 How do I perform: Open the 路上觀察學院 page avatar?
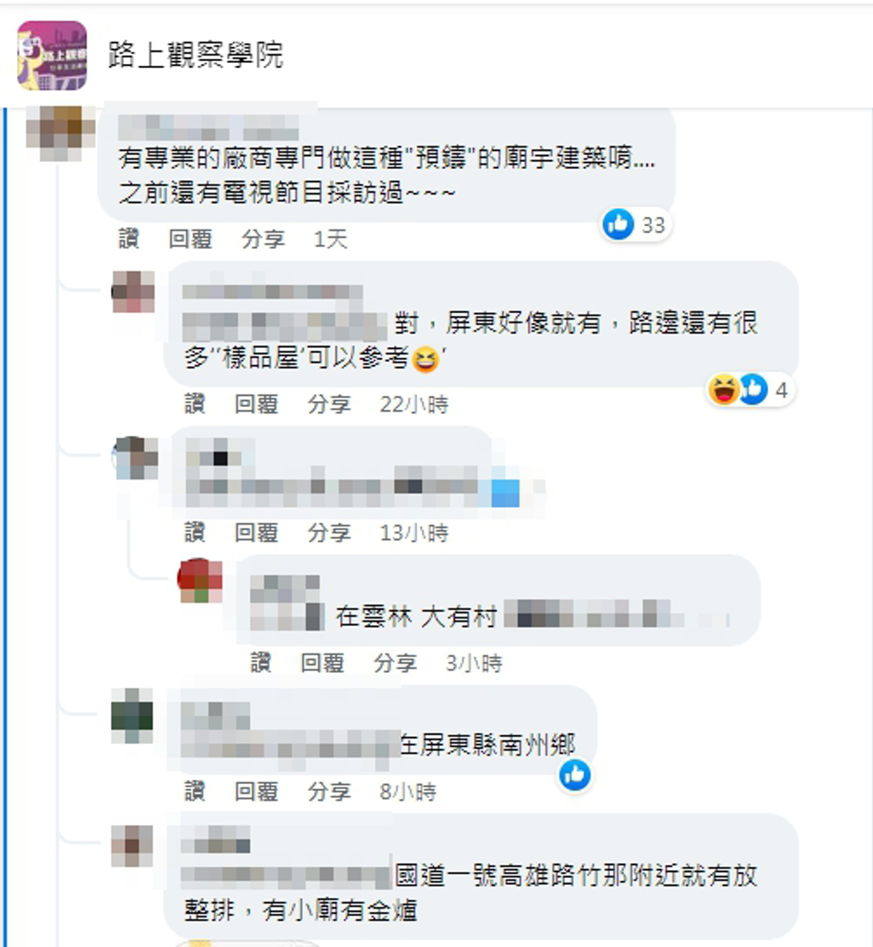[x=52, y=55]
